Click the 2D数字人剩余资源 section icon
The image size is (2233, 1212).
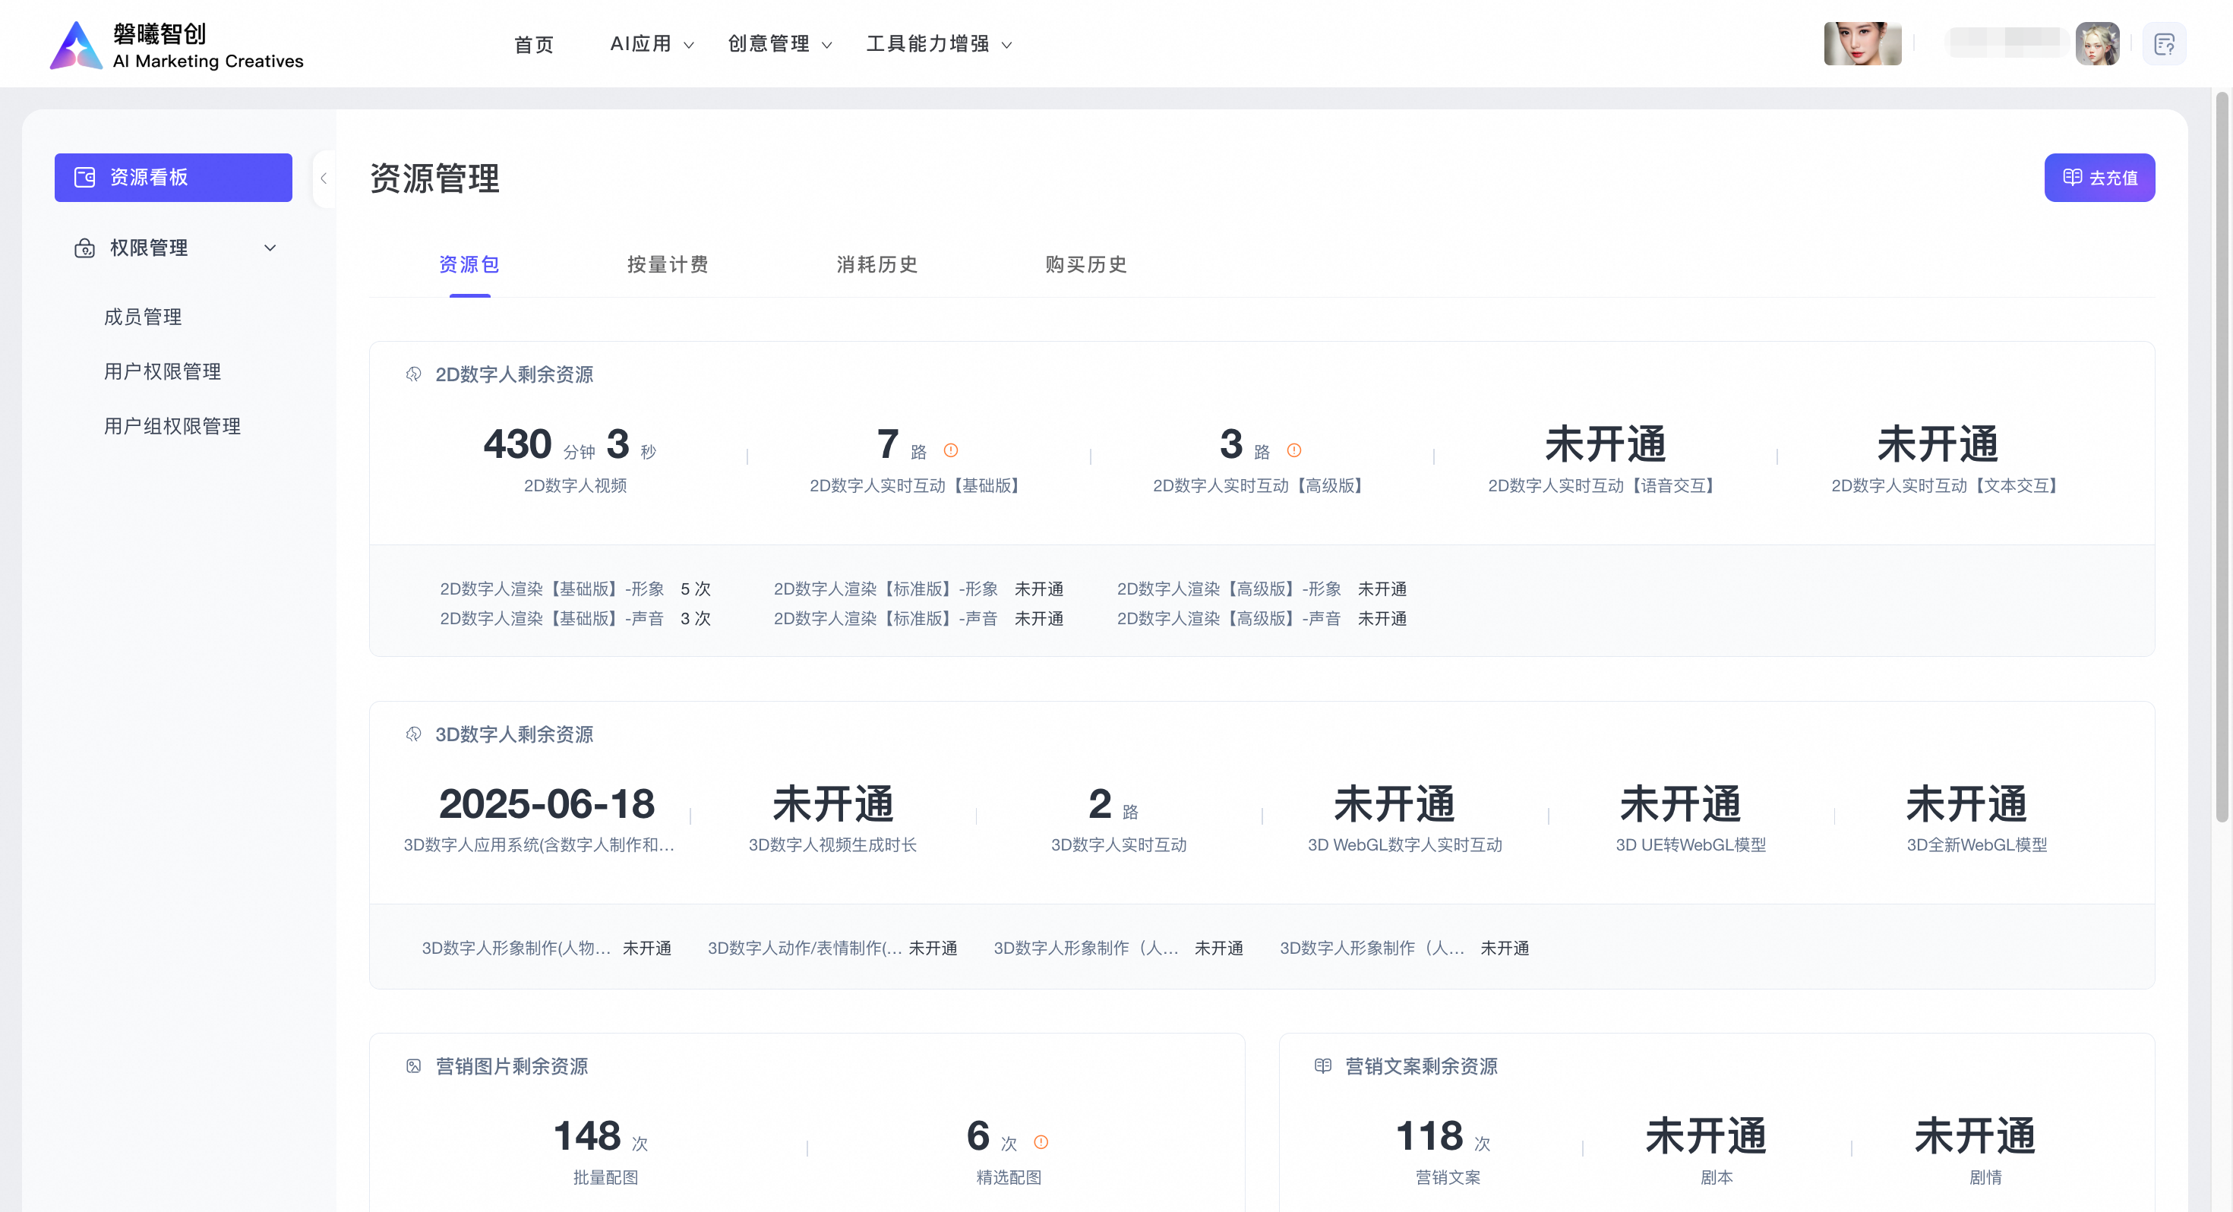(413, 374)
